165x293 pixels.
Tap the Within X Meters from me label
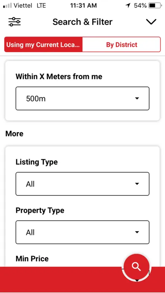pyautogui.click(x=59, y=77)
